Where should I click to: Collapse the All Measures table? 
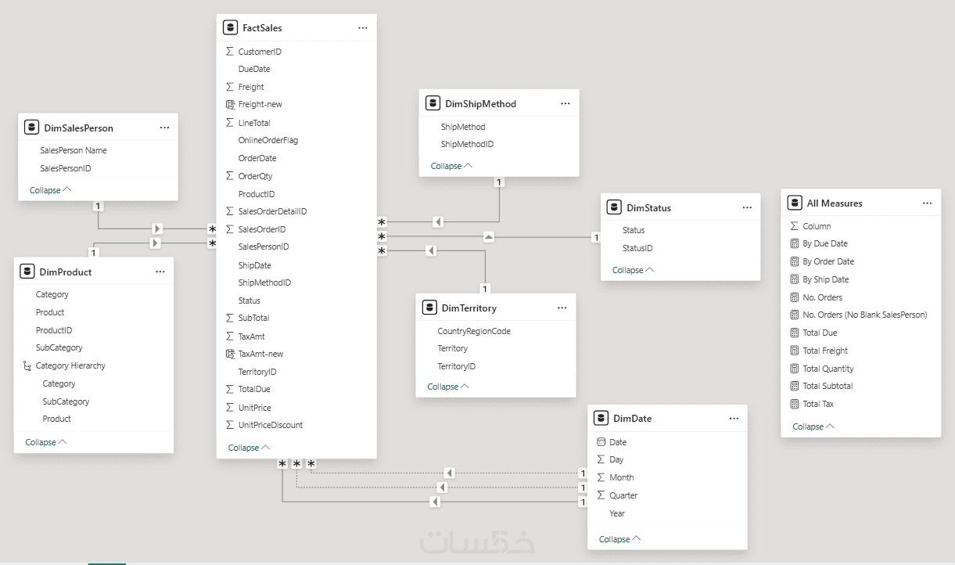813,426
